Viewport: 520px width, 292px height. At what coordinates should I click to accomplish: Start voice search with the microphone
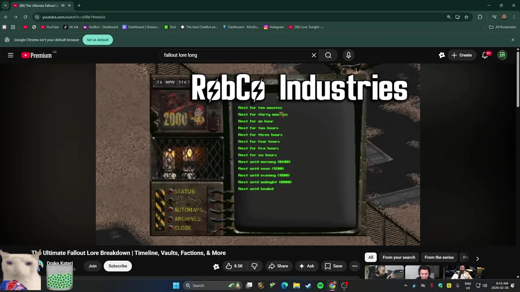349,55
